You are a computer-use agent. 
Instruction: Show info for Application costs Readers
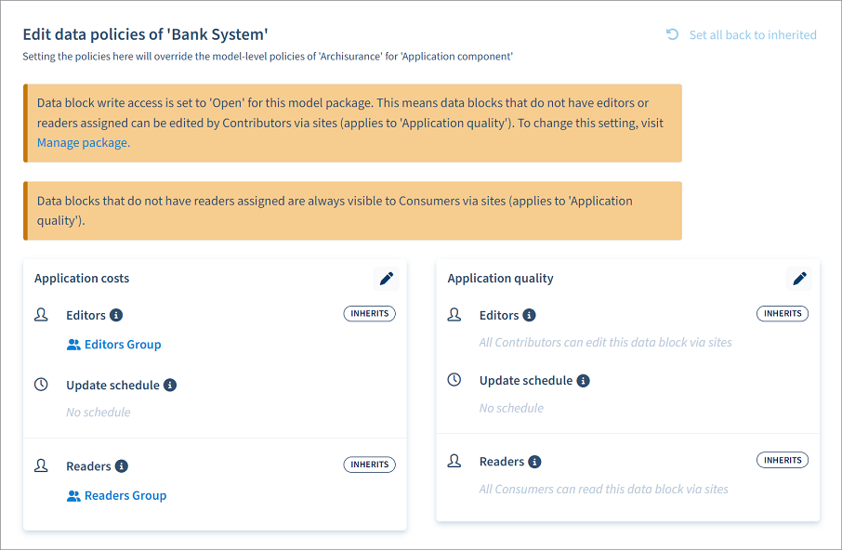tap(122, 466)
